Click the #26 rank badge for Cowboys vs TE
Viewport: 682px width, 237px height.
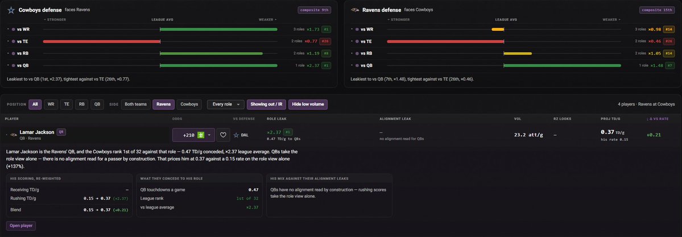coord(325,41)
